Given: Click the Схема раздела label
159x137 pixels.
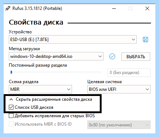Looking at the screenshot, I should click(24, 82).
